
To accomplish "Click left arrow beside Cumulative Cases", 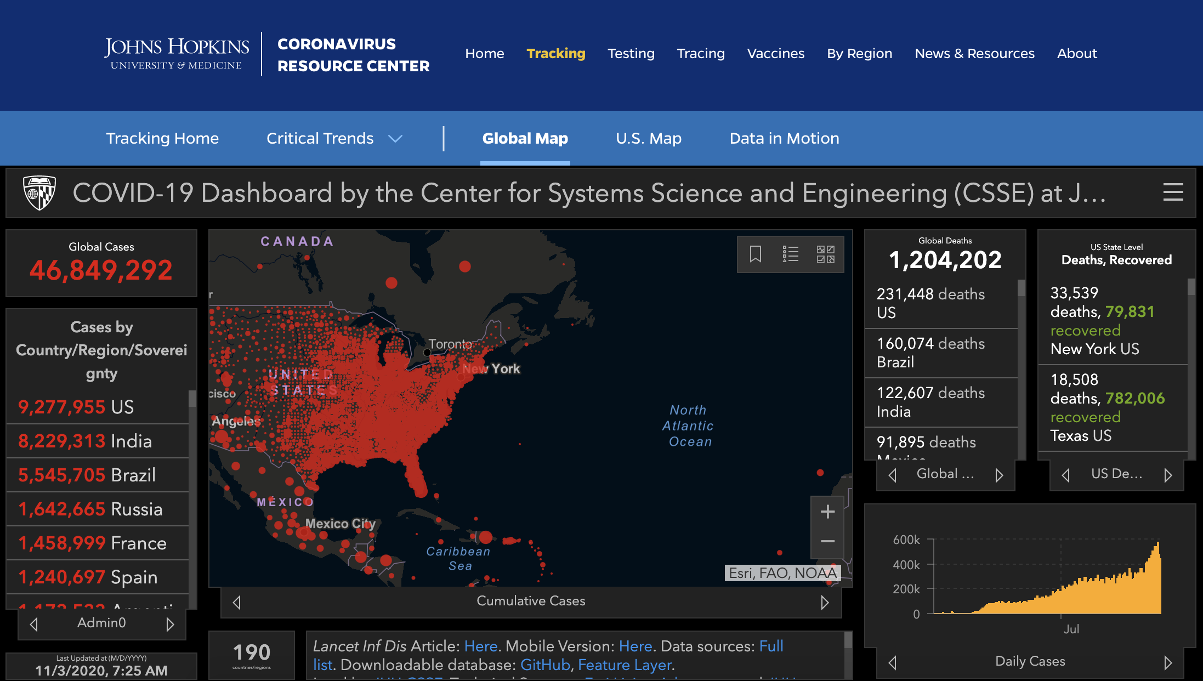I will pos(237,603).
